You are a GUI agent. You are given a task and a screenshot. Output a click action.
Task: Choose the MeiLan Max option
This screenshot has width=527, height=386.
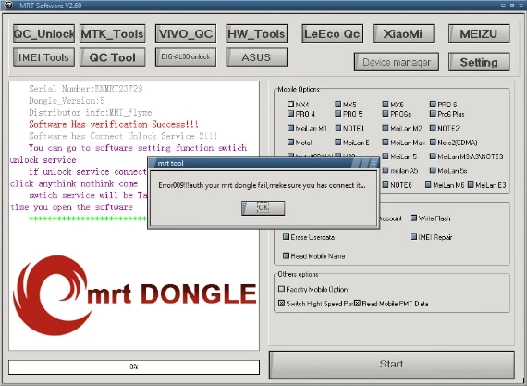tap(386, 143)
